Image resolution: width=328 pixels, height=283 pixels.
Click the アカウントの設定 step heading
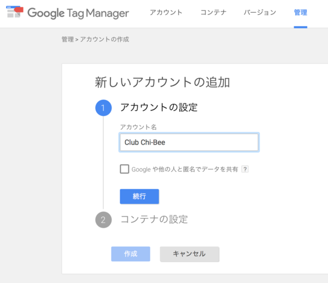coord(159,107)
